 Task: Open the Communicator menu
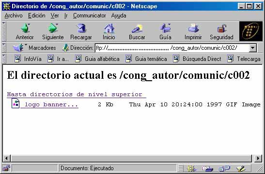pos(90,15)
